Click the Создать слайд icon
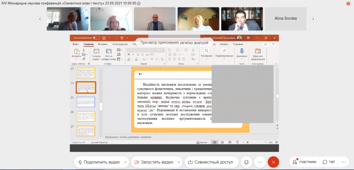354x170 pixels. (x=96, y=51)
